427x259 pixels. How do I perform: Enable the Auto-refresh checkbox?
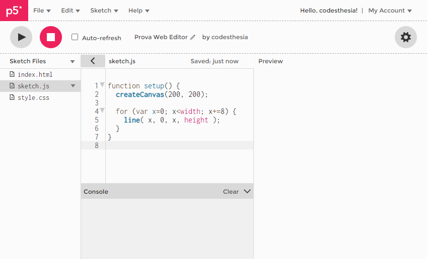click(75, 37)
